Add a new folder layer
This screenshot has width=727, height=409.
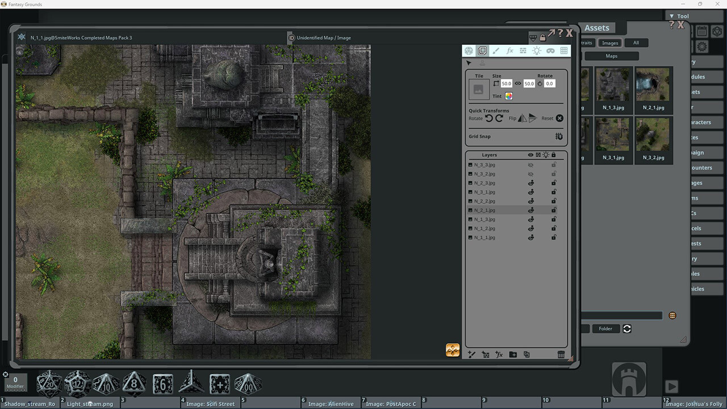[513, 354]
